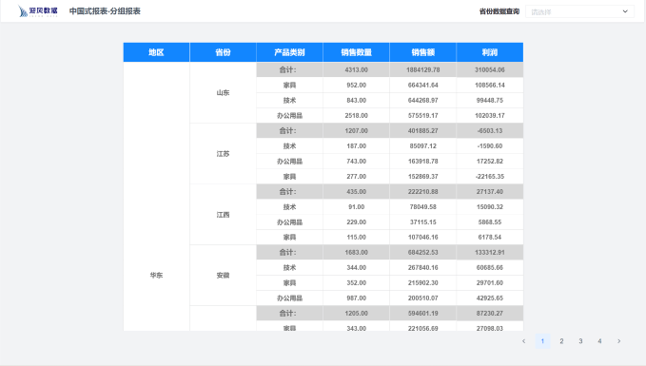This screenshot has width=646, height=366.
Task: Select the 江西 province cell
Action: coord(223,215)
